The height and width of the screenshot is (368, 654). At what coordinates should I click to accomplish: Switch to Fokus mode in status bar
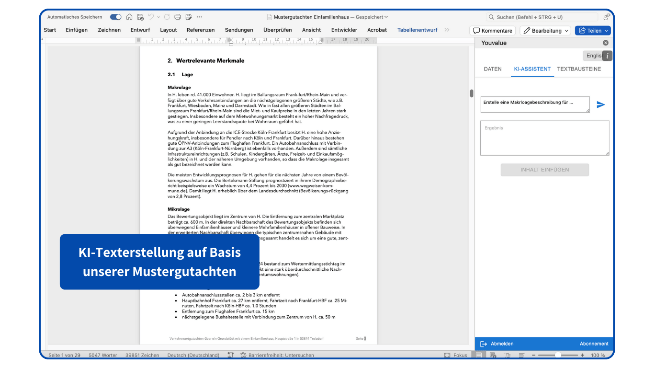point(455,355)
